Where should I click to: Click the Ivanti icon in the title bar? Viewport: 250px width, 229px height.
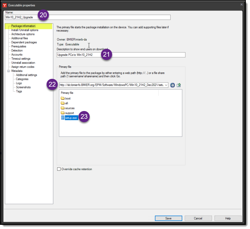coord(4,5)
